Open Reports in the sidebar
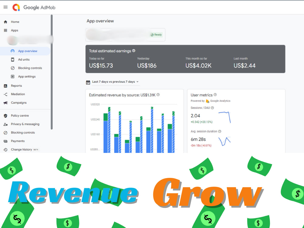Image resolution: width=304 pixels, height=228 pixels. 16,86
